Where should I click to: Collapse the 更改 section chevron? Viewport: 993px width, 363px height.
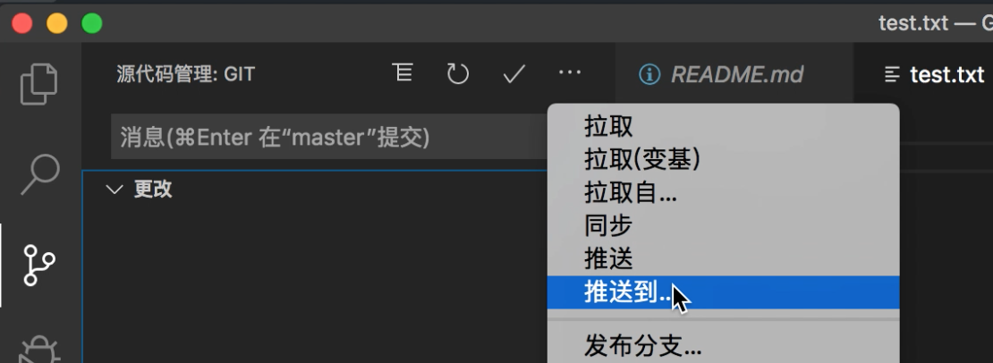115,190
